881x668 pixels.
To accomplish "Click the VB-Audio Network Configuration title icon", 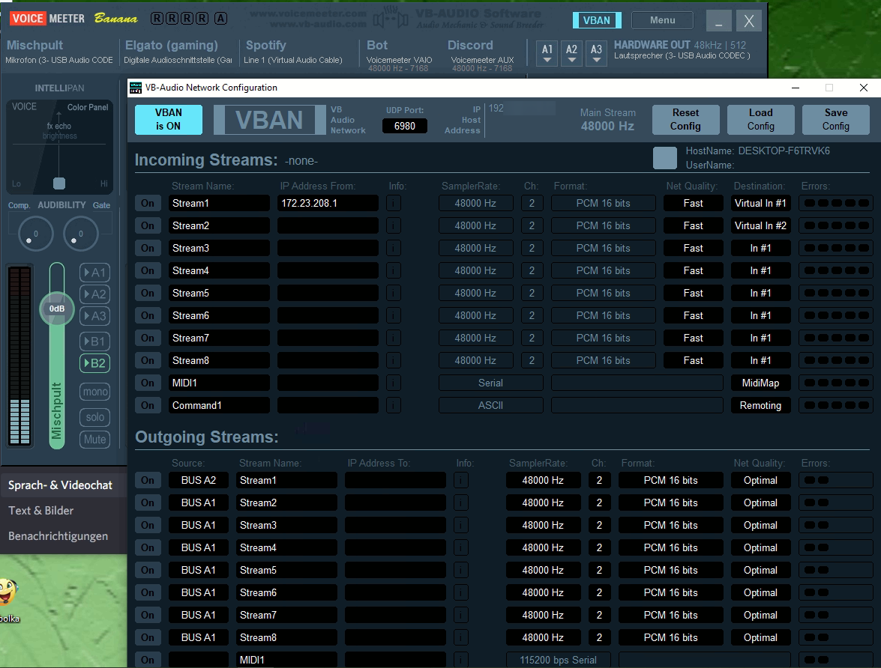I will coord(136,88).
